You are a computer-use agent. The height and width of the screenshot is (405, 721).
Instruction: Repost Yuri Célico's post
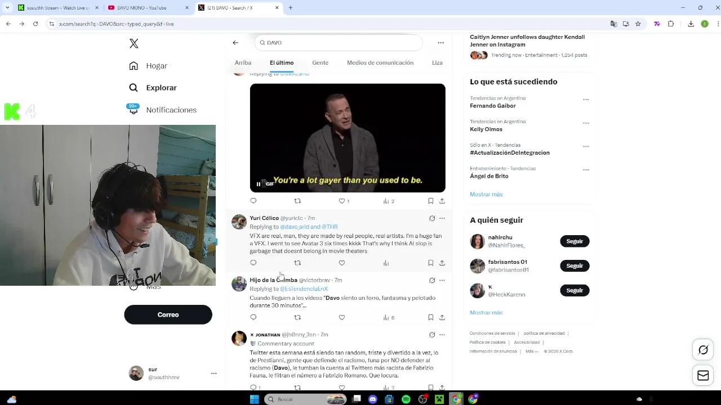(x=297, y=263)
